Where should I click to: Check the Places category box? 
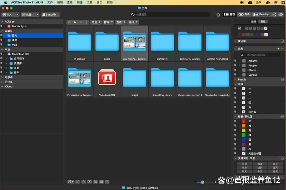click(244, 70)
